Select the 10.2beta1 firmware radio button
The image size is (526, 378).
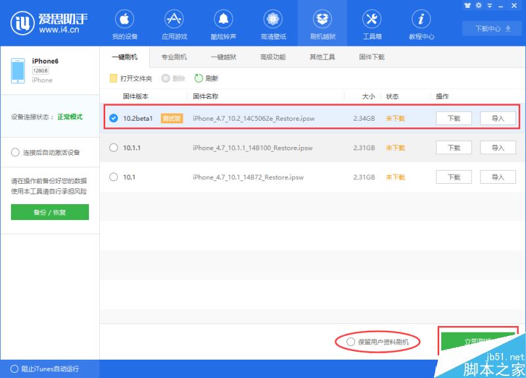coord(114,118)
